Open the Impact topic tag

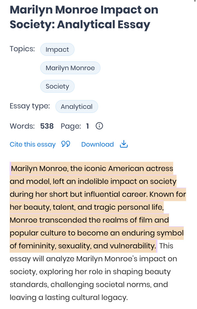click(57, 50)
